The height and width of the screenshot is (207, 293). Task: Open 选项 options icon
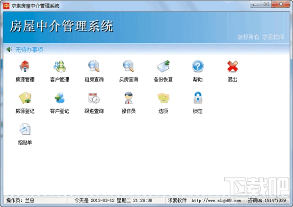click(x=163, y=98)
